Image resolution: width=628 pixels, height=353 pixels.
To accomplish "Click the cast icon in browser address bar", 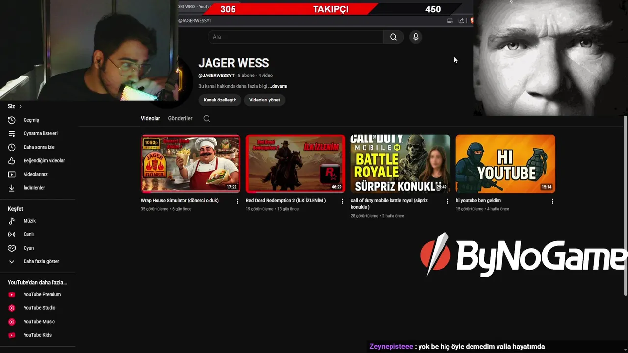I will point(450,21).
